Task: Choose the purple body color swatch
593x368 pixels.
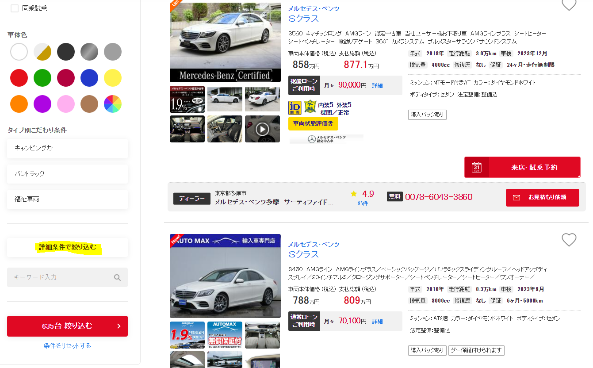Action: 42,104
